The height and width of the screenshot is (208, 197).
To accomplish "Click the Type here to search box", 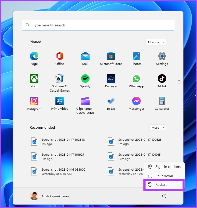I will pyautogui.click(x=98, y=25).
